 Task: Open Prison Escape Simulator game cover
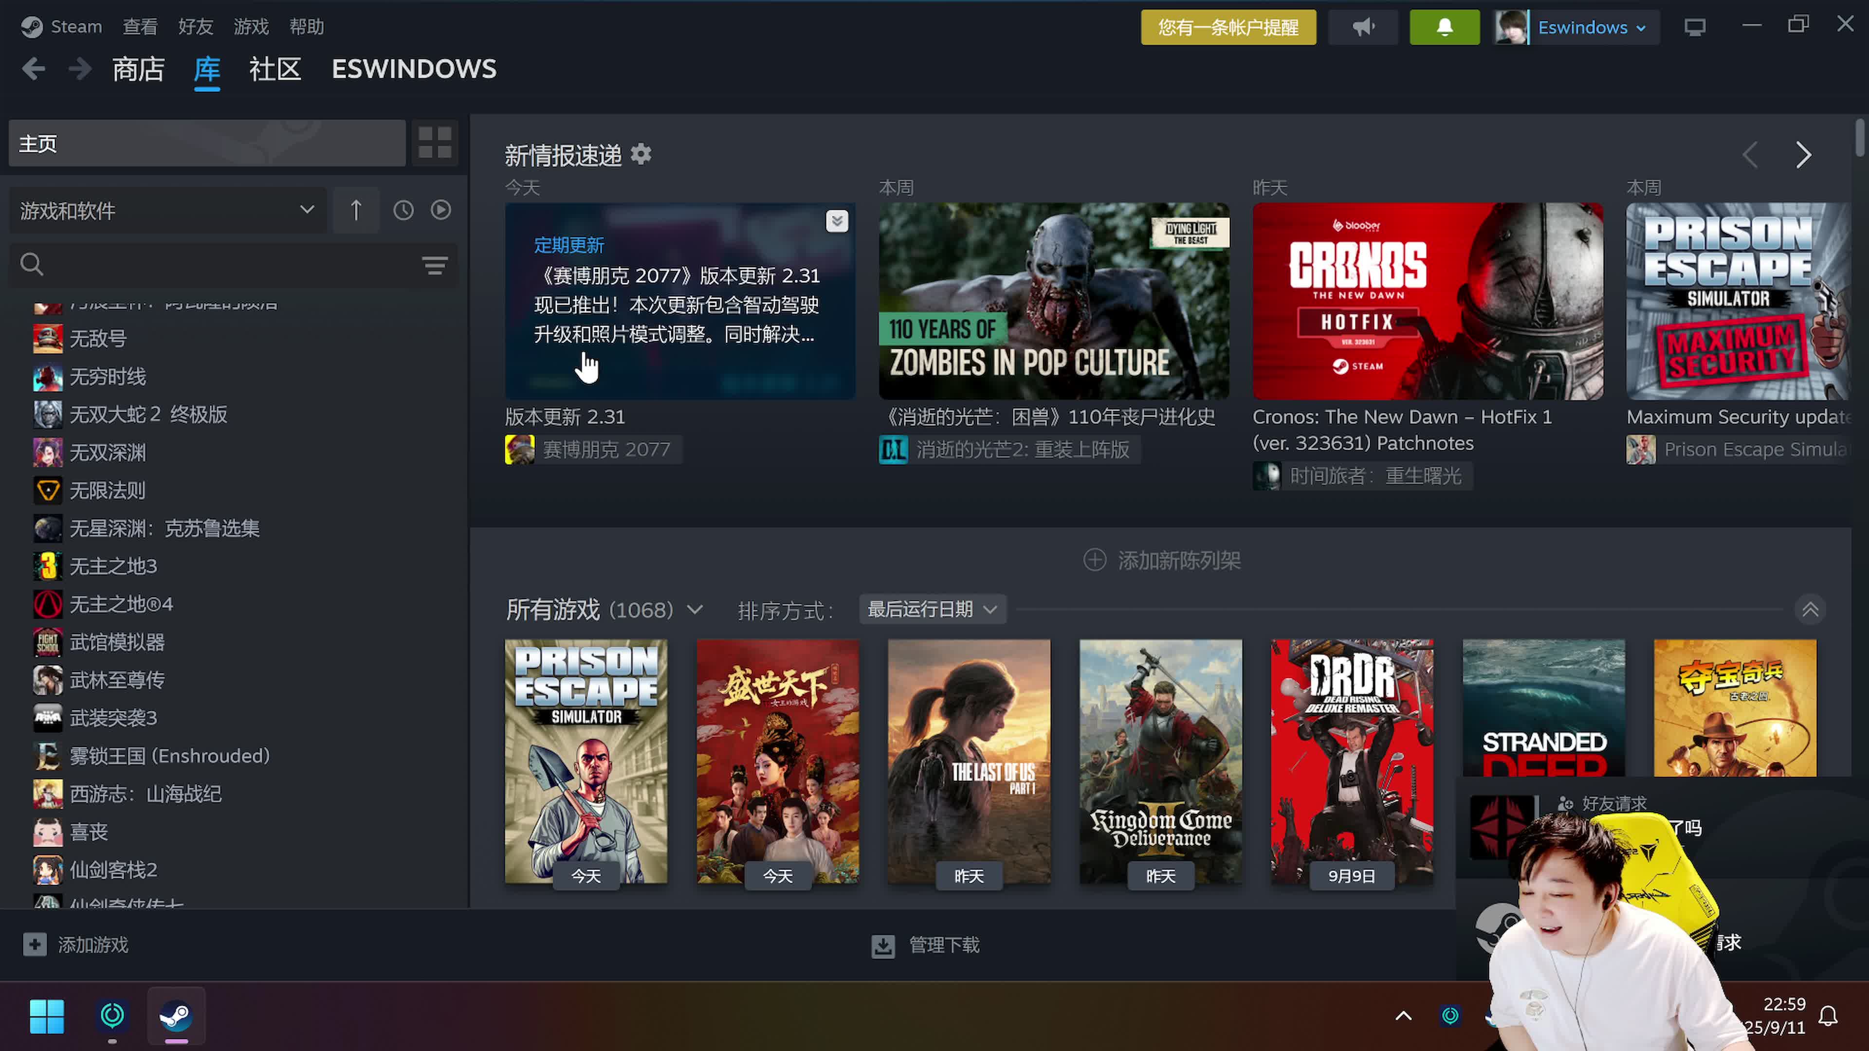(586, 761)
